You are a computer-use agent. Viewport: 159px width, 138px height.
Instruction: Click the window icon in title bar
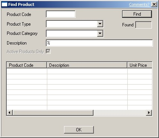[4, 4]
